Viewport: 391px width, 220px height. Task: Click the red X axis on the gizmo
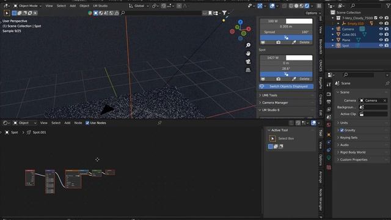click(x=249, y=29)
